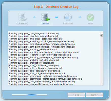Click proc_polls_poll_removedependences.sql log line
Screen dimensions: 111x101
click(x=37, y=74)
